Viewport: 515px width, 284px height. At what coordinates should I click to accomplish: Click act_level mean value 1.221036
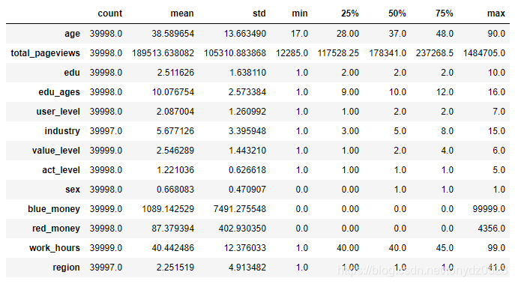coord(175,170)
